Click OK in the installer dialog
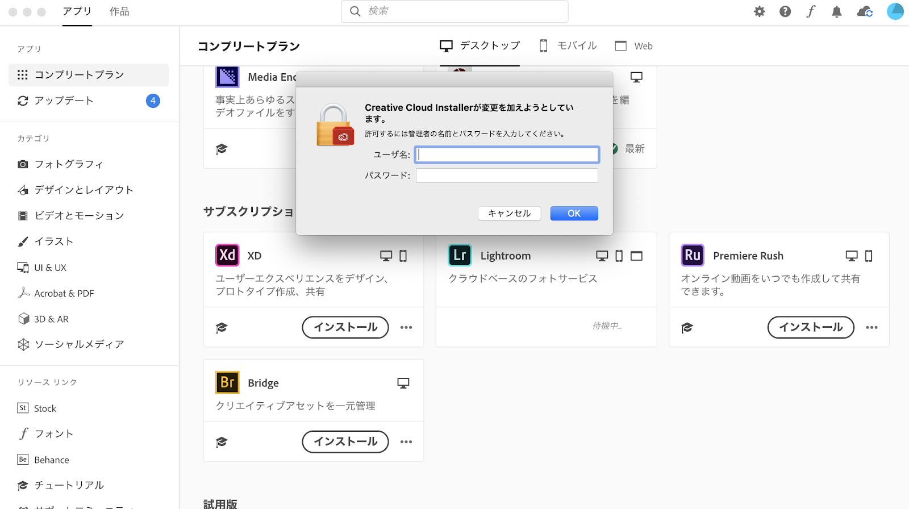Viewport: 909px width, 509px height. tap(574, 213)
